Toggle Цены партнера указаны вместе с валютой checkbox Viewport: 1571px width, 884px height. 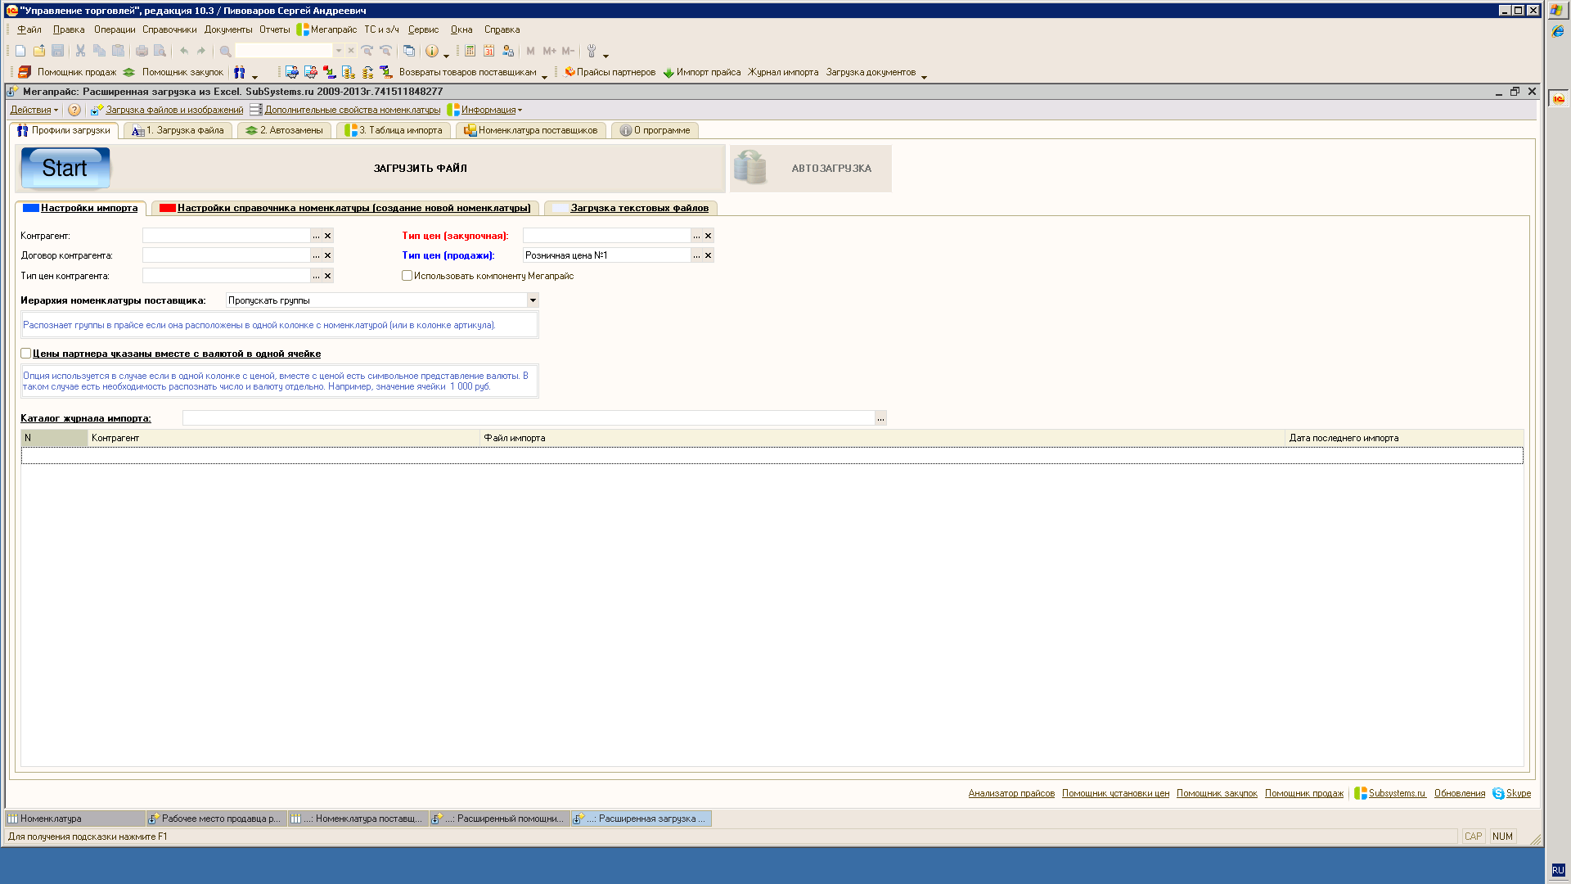(x=26, y=354)
